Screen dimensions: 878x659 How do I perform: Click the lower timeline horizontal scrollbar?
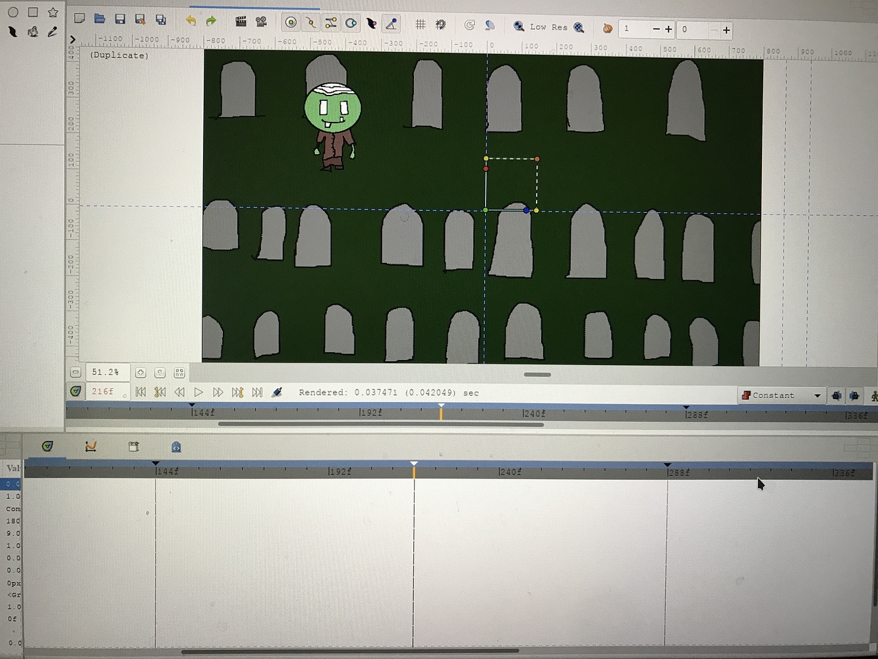[350, 651]
